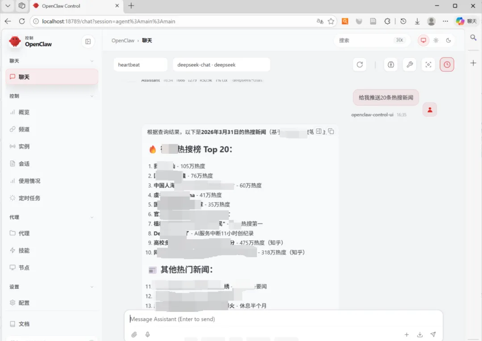Close the OpenClaw Control tab
The image size is (482, 341).
[x=117, y=5]
